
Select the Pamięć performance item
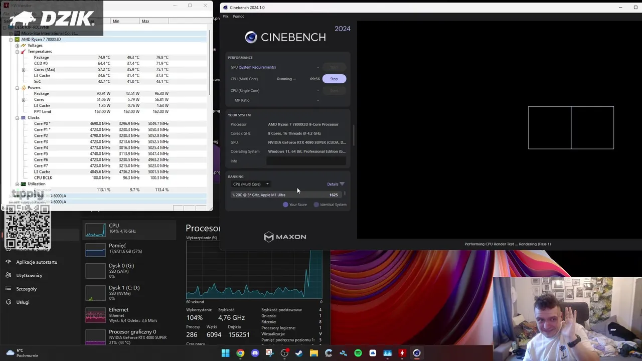point(129,249)
